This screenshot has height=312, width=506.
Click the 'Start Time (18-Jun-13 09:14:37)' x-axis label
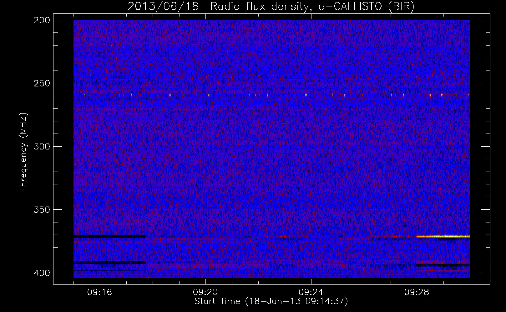tap(271, 301)
